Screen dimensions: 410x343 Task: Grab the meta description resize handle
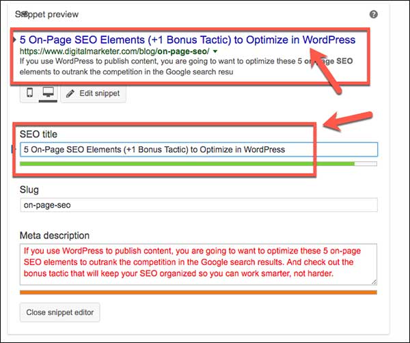pos(374,282)
